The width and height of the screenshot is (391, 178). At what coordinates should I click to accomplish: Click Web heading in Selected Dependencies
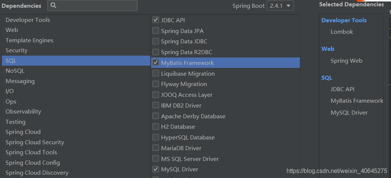click(x=328, y=49)
